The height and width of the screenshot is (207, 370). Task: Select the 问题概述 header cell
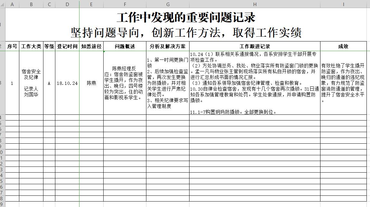pos(125,46)
